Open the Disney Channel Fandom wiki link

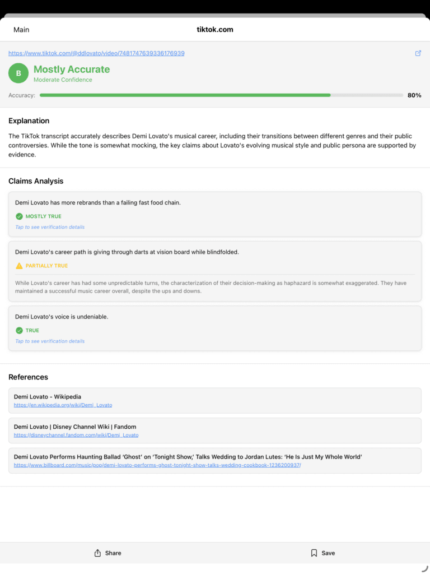[76, 435]
